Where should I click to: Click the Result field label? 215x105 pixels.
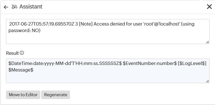(12, 53)
